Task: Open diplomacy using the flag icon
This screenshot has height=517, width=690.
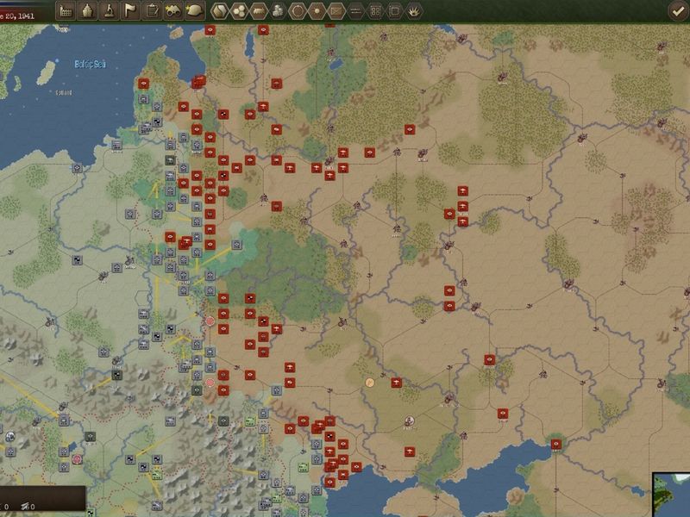Action: point(130,11)
